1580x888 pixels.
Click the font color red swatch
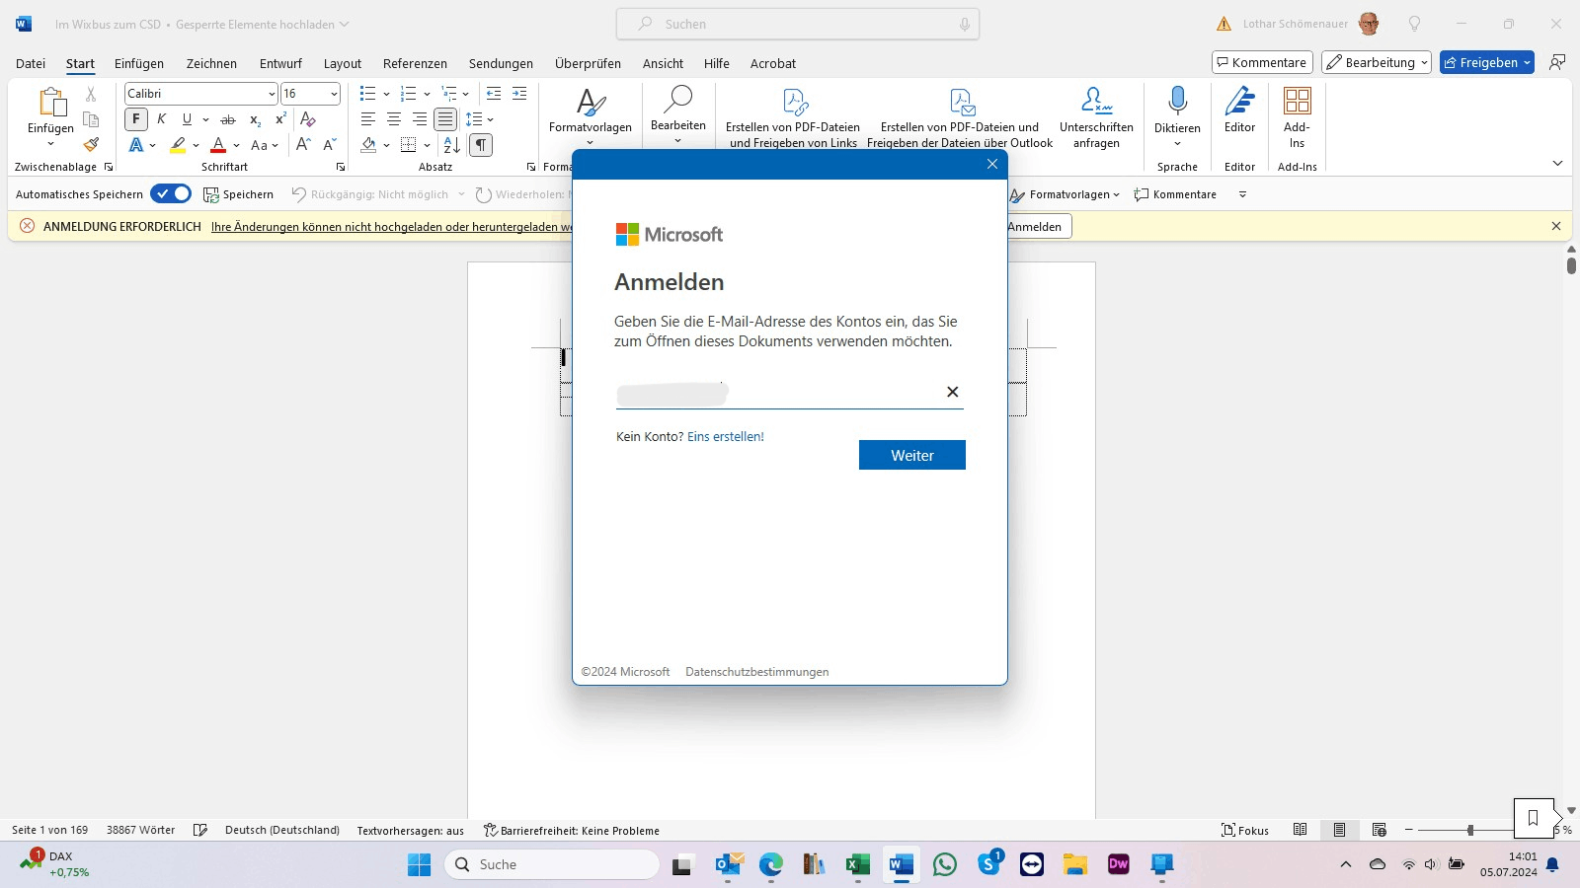pos(218,145)
